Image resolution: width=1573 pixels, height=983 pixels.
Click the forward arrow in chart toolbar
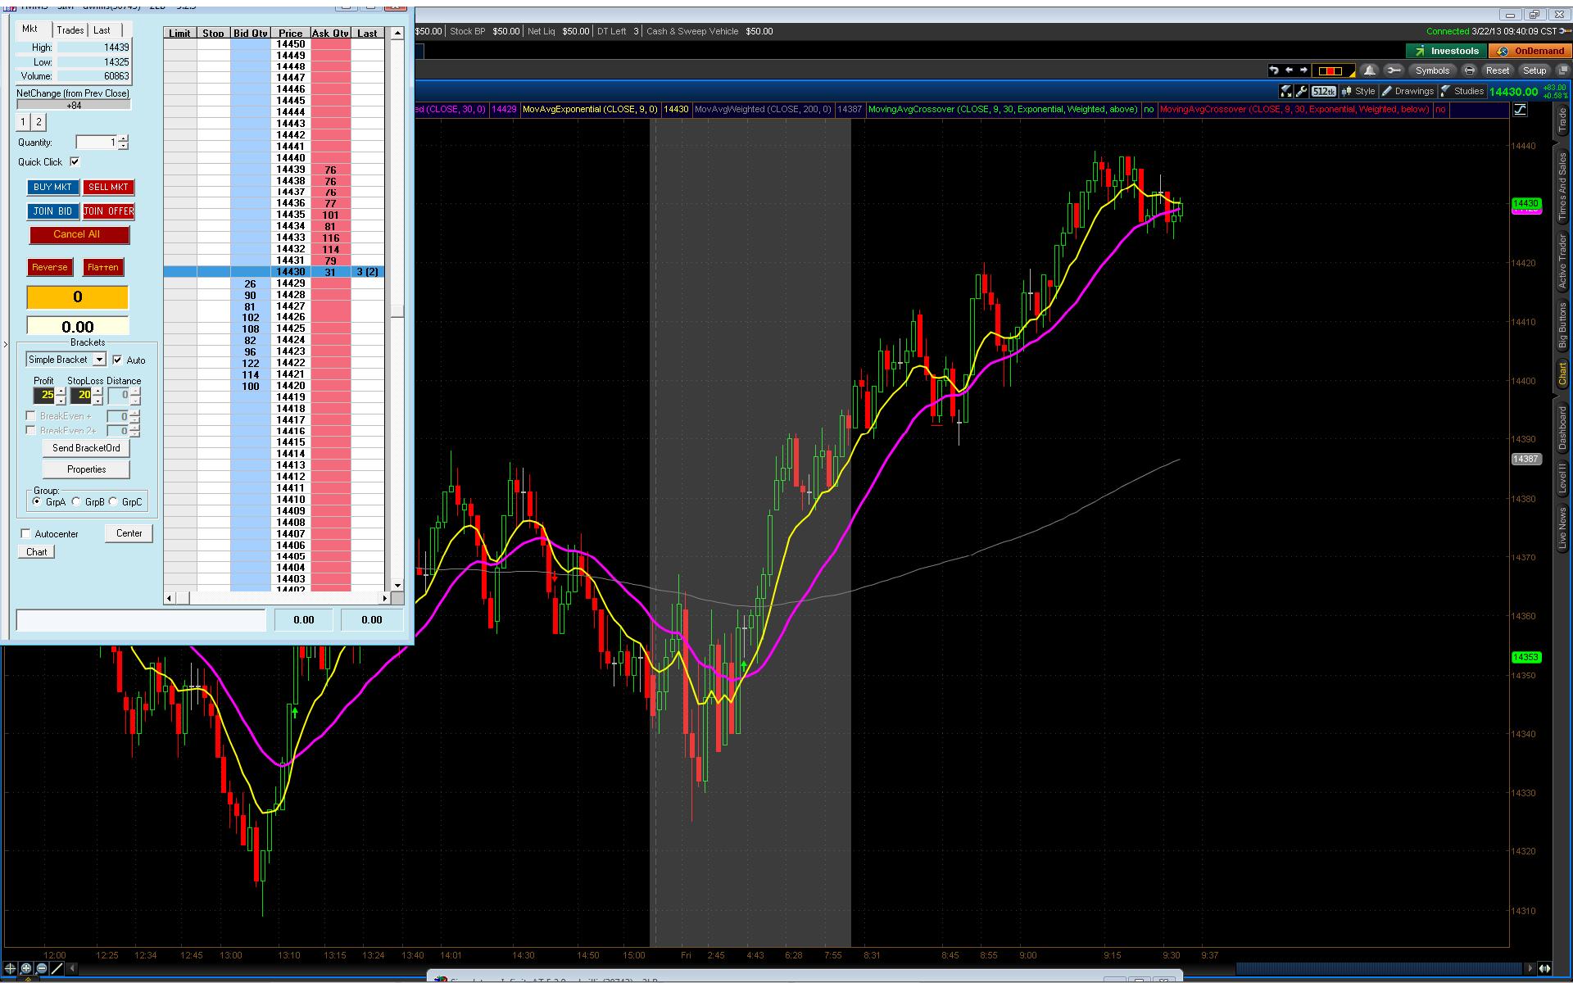(1303, 70)
